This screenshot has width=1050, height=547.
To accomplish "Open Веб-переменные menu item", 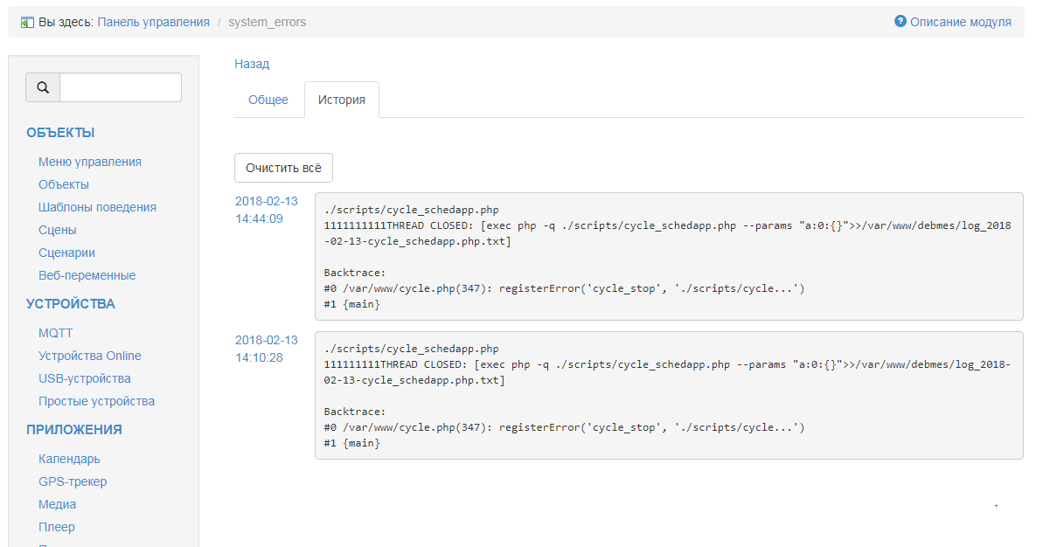I will 87,275.
